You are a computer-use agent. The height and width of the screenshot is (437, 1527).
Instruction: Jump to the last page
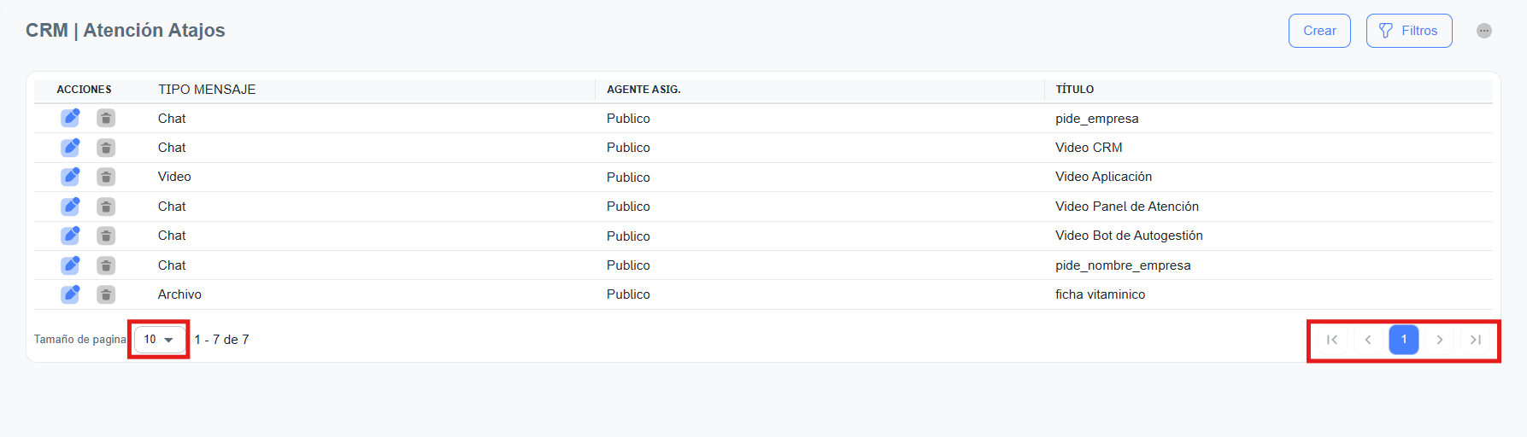(1476, 340)
